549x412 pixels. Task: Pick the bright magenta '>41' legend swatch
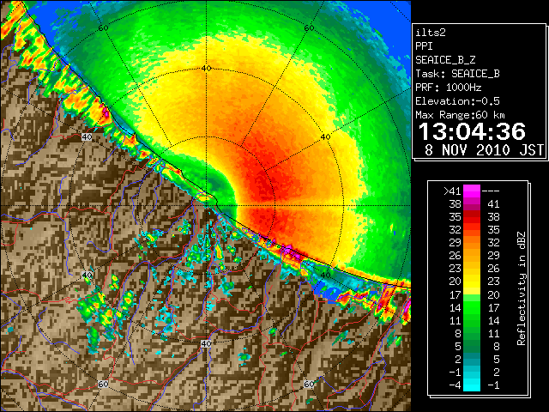point(472,191)
